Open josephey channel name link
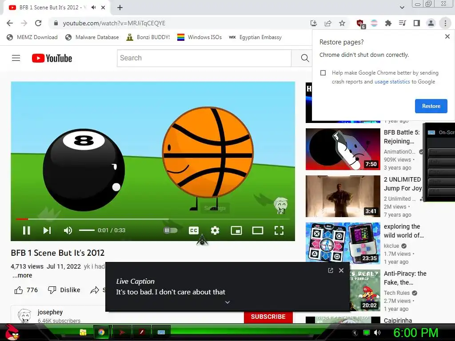This screenshot has width=455, height=341. coord(50,312)
